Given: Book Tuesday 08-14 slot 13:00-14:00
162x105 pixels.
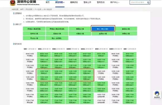Looking at the screenshot, I should pyautogui.click(x=44, y=78).
